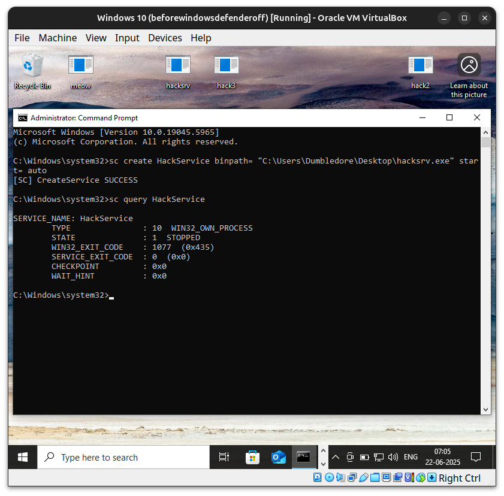504x496 pixels.
Task: Click the VirtualBox CPU virtualization status icon
Action: click(x=409, y=477)
